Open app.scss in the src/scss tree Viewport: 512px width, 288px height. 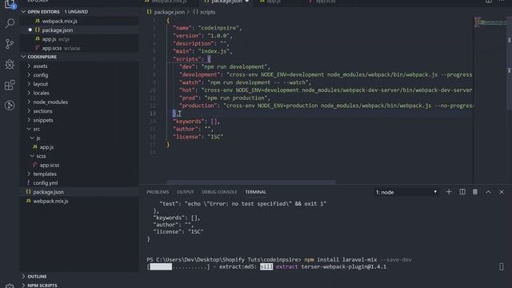pyautogui.click(x=78, y=165)
